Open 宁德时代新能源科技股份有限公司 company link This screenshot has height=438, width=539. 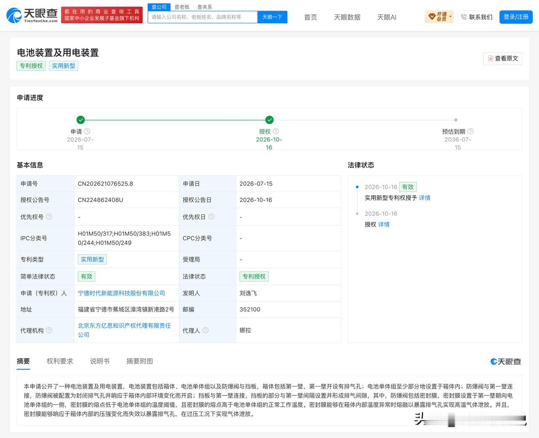pos(121,293)
